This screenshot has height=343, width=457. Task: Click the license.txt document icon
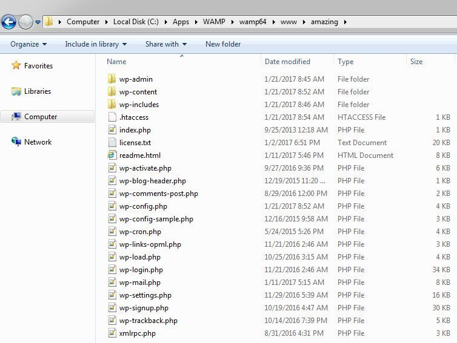[x=112, y=142]
